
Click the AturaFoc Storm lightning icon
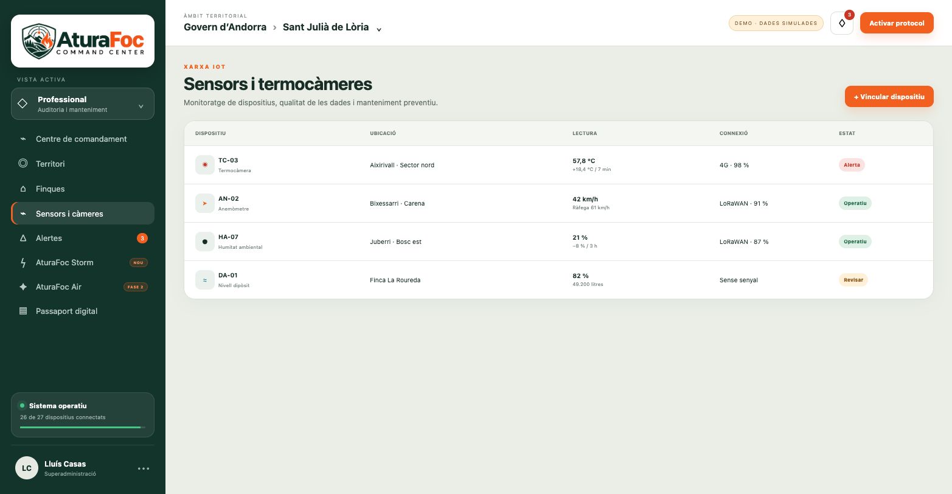click(x=23, y=262)
